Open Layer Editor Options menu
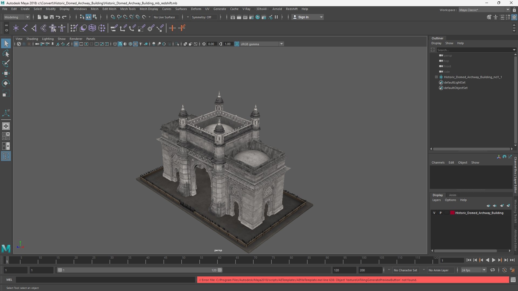Image resolution: width=518 pixels, height=291 pixels. pyautogui.click(x=450, y=200)
